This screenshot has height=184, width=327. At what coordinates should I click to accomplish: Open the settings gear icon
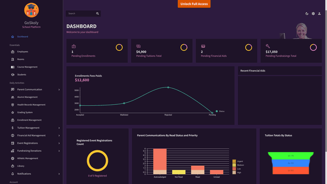click(x=313, y=14)
